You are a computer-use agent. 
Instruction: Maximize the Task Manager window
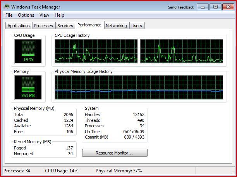point(215,7)
